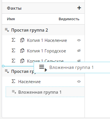110x119 pixels.
Task: Show Копия 1 Городское via crossed eye icon
Action: pyautogui.click(x=79, y=51)
